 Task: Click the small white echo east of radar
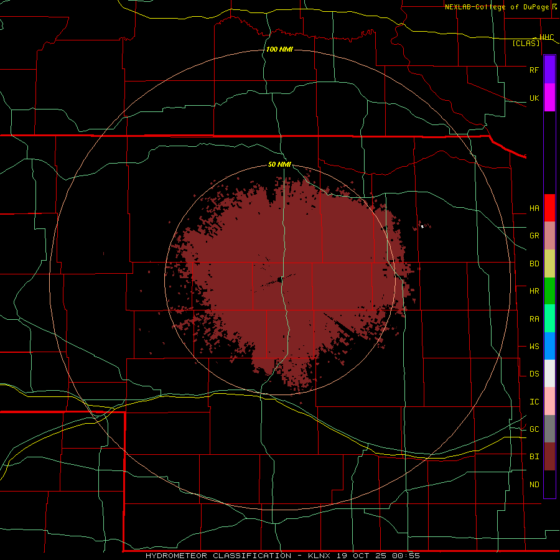coord(422,226)
